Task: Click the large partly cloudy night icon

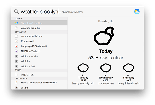Action: point(104,36)
